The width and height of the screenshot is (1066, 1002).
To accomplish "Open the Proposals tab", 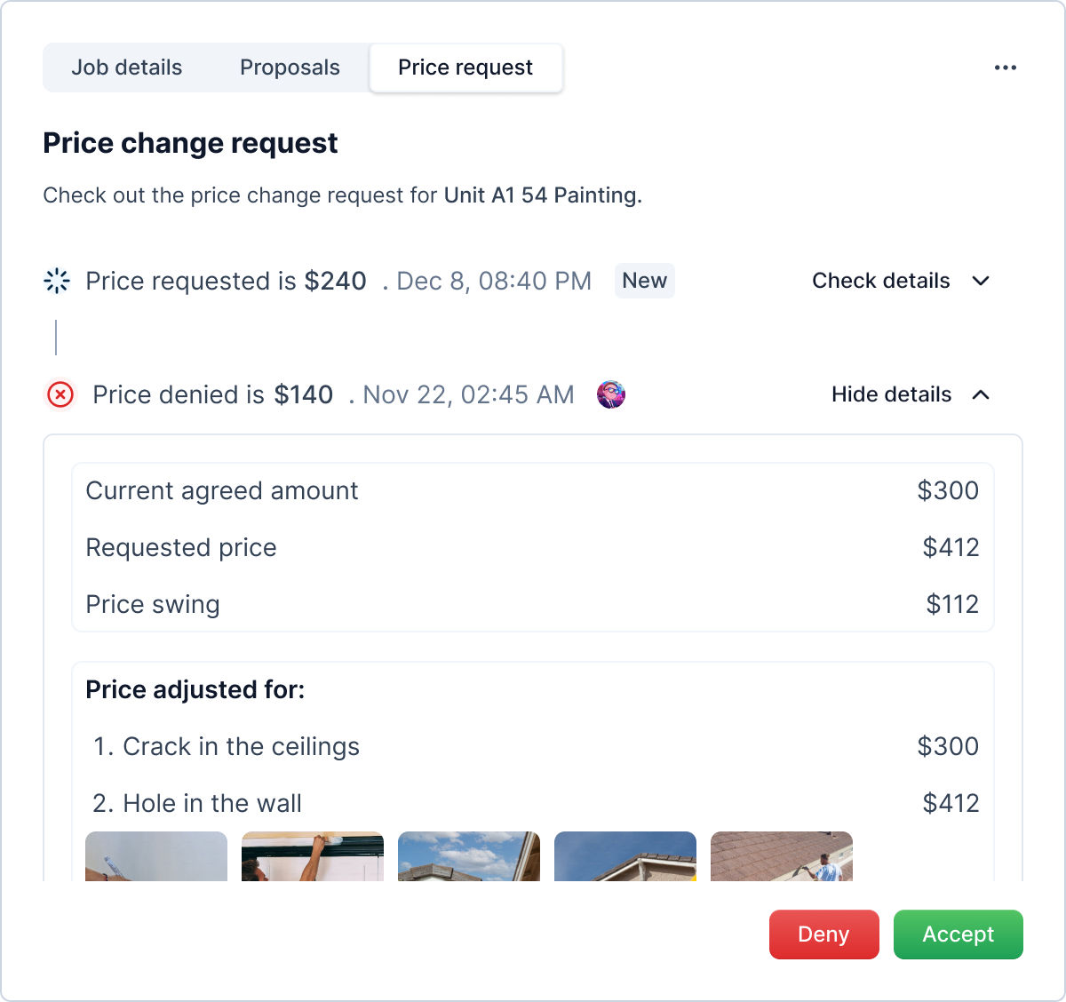I will (290, 68).
